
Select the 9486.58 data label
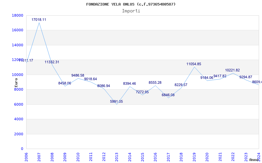click(78, 75)
